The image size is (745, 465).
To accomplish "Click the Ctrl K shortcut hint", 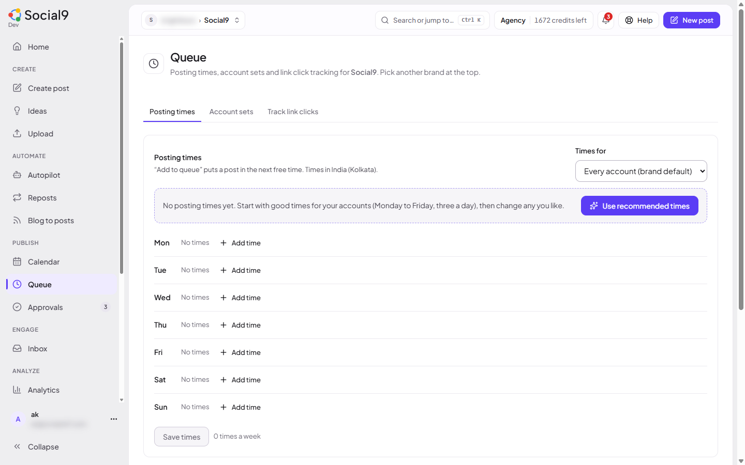I will pyautogui.click(x=471, y=20).
